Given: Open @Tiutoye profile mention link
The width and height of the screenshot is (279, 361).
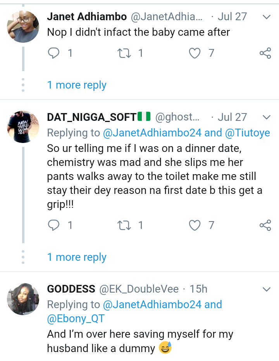Looking at the screenshot, I should click(x=247, y=133).
